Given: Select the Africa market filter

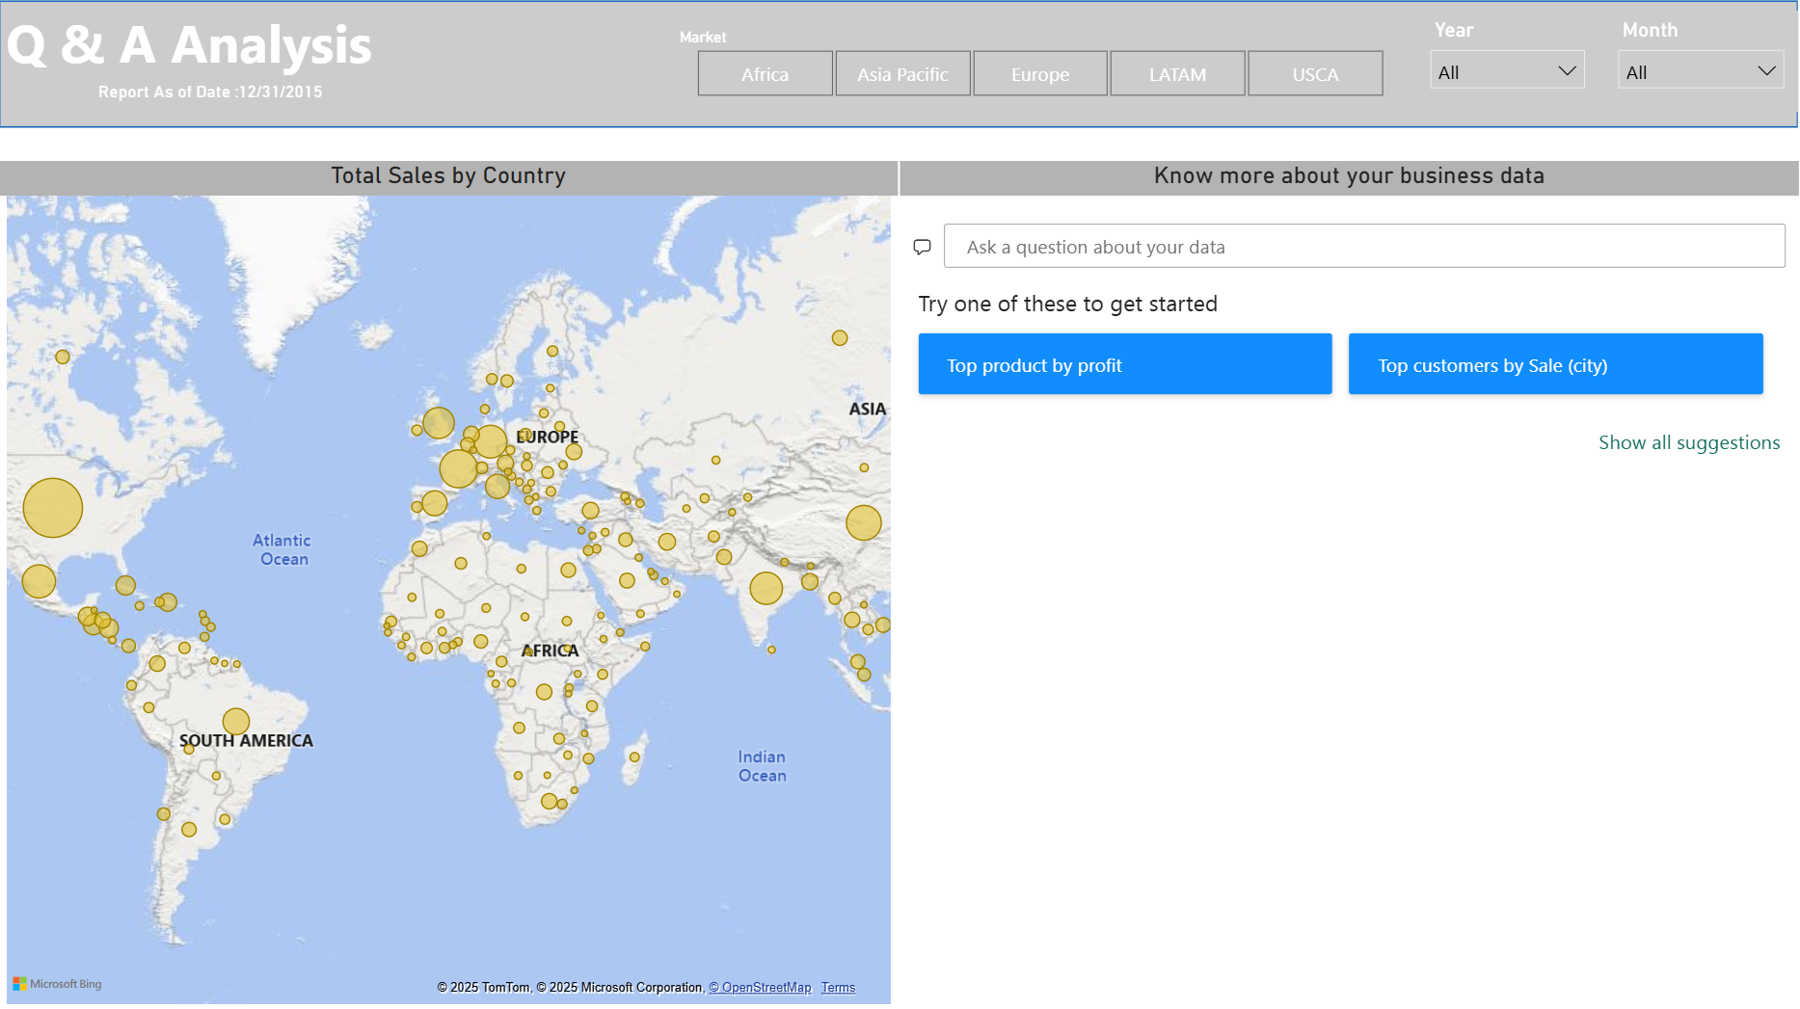Looking at the screenshot, I should click(x=765, y=73).
